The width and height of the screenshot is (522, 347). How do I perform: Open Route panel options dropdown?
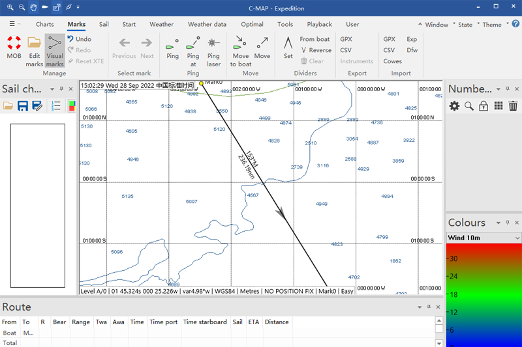(420, 307)
